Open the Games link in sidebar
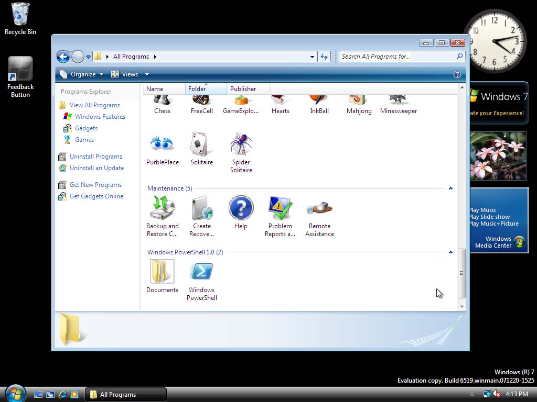 pos(84,140)
